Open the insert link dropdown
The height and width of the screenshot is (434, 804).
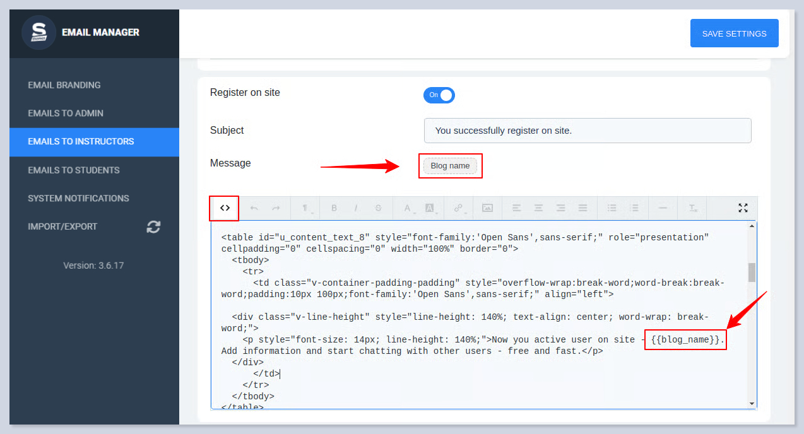tap(459, 208)
